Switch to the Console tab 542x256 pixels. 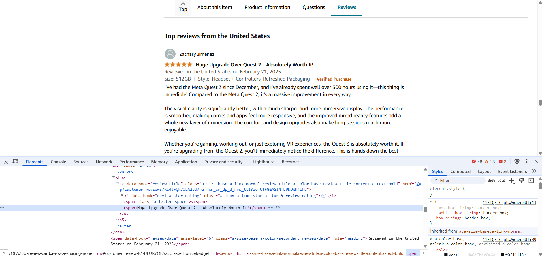click(x=58, y=162)
